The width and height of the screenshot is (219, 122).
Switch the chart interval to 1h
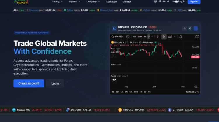(x=145, y=37)
